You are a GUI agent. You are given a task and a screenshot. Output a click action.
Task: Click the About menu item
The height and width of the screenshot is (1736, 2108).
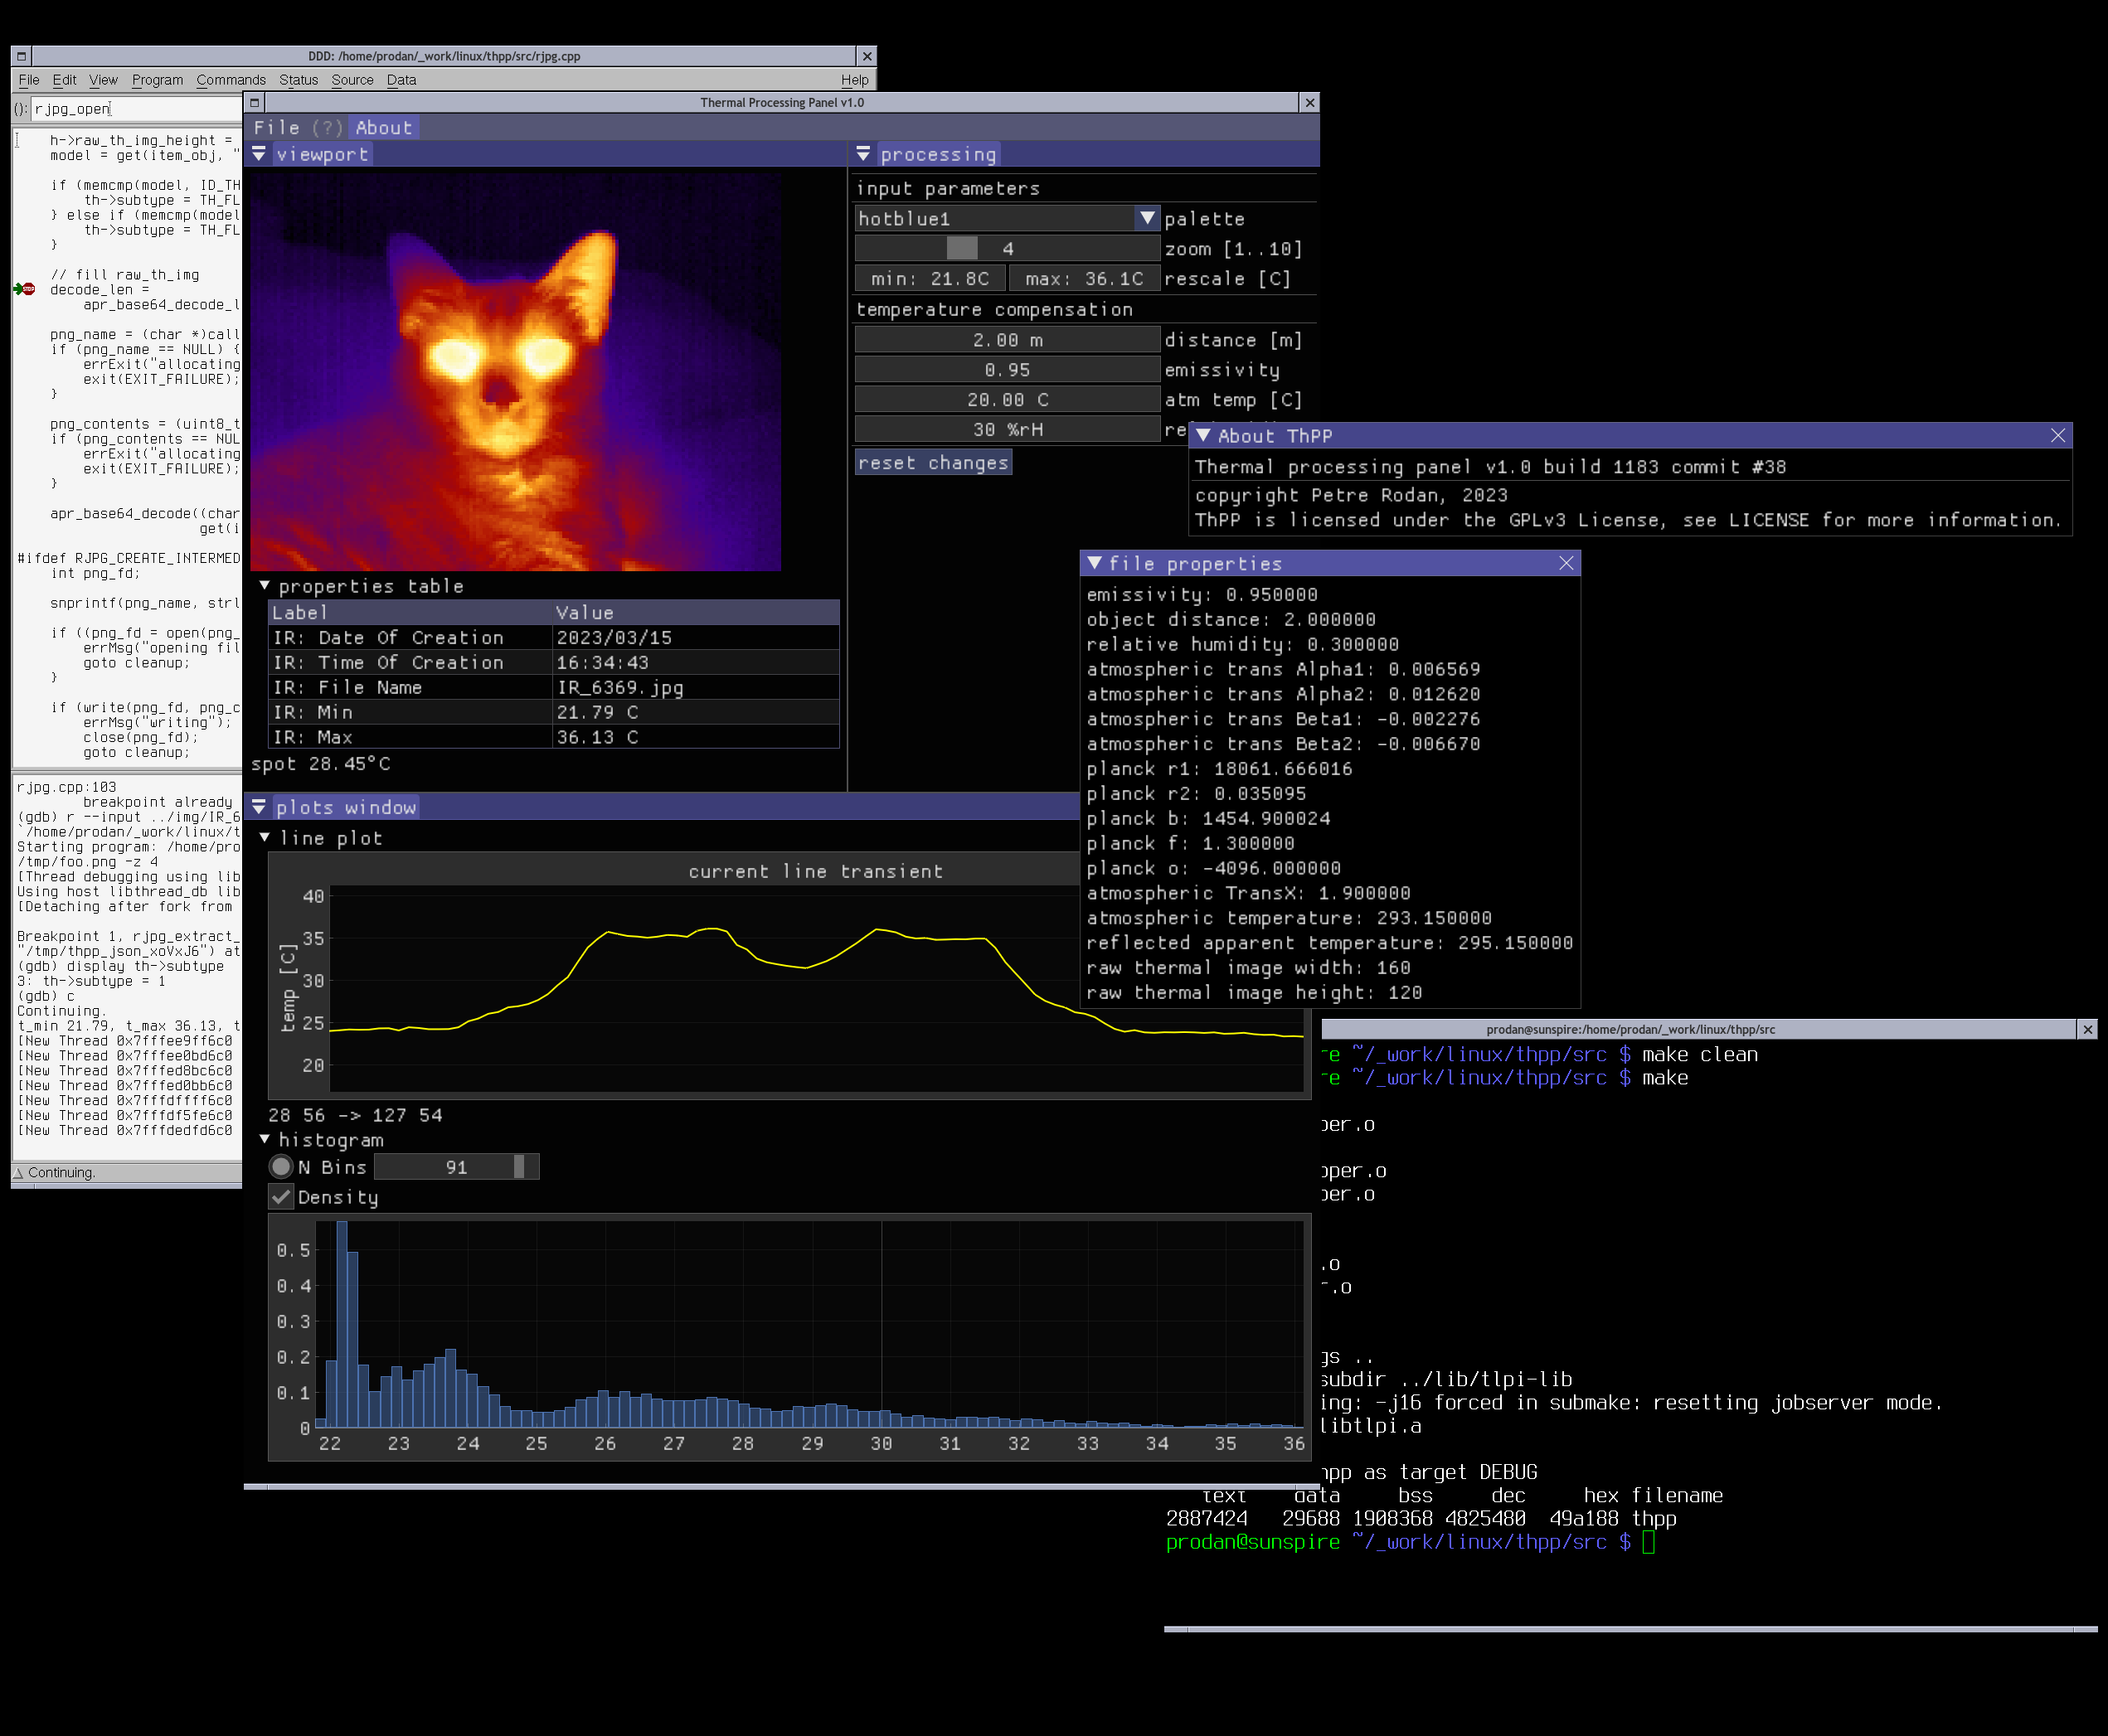[383, 127]
